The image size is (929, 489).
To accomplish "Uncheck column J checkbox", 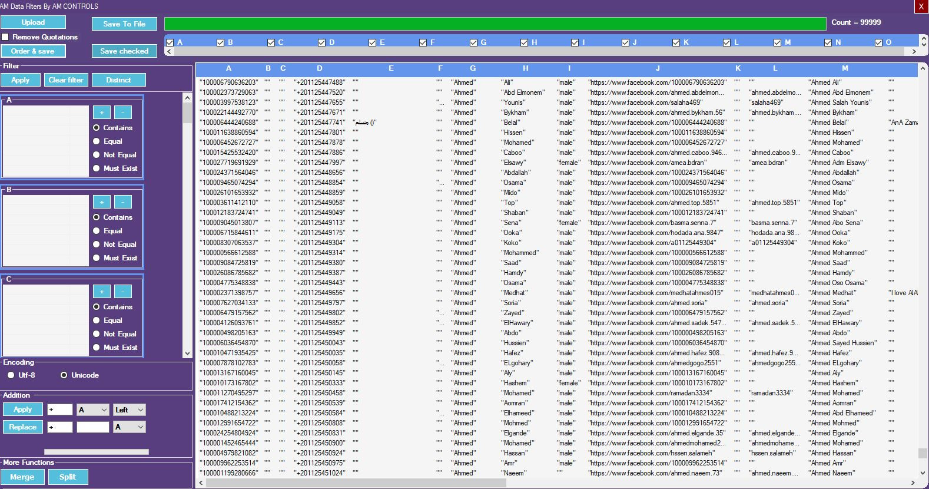I will (626, 42).
